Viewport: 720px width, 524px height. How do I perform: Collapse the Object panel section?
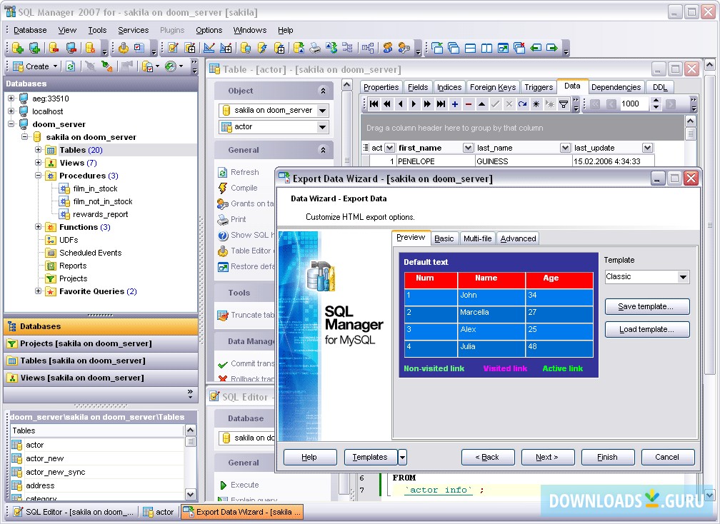323,91
